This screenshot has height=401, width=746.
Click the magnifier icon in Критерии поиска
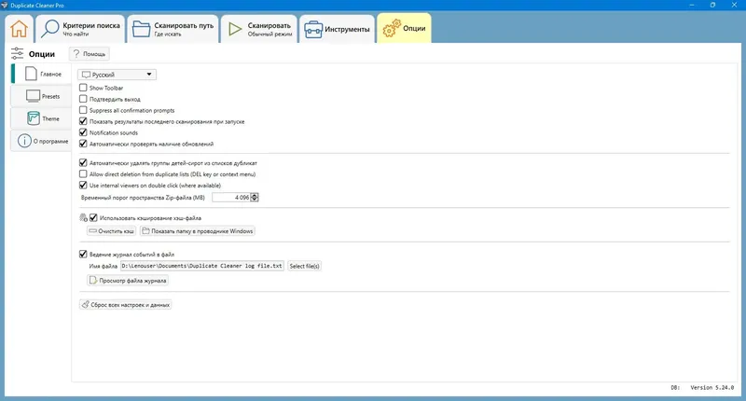click(50, 29)
